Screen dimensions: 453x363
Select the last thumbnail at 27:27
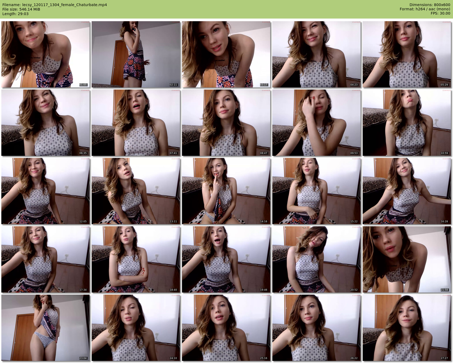pos(407,328)
